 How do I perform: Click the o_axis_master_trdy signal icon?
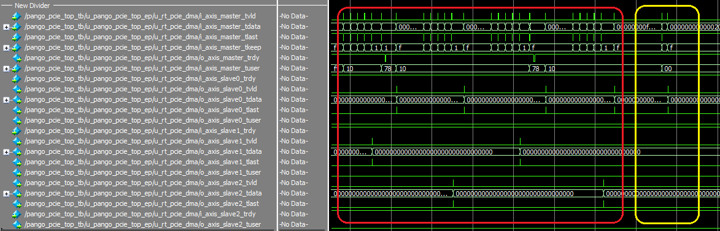(x=17, y=58)
